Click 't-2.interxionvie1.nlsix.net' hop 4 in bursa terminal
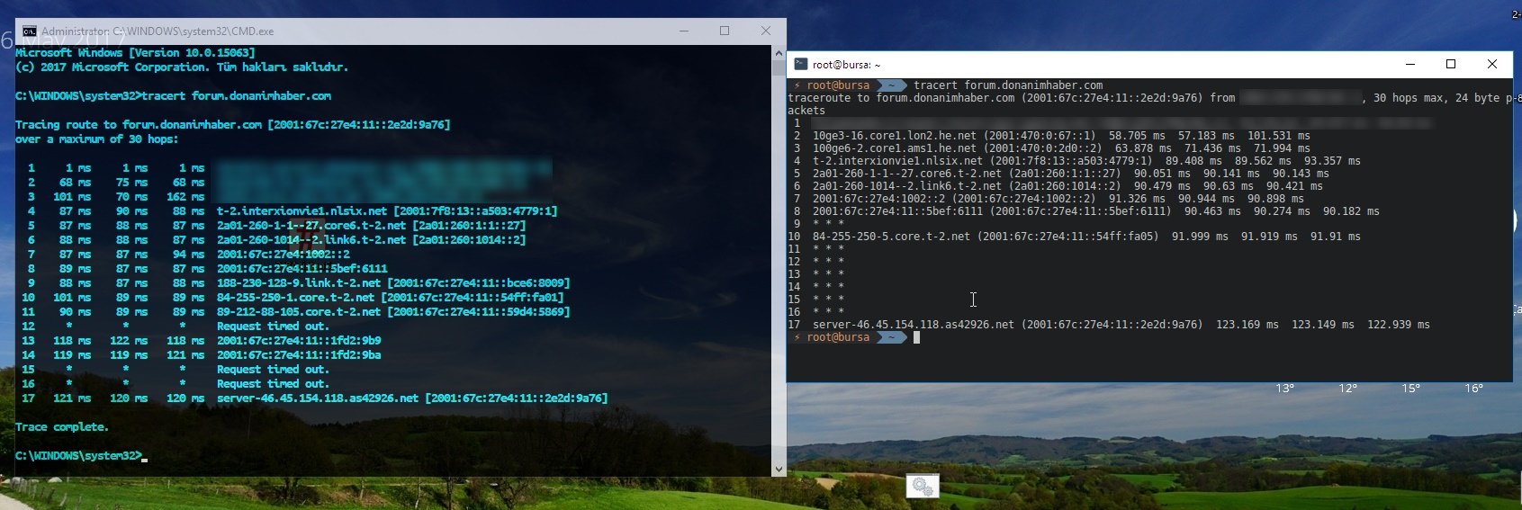The width and height of the screenshot is (1522, 510). click(897, 161)
